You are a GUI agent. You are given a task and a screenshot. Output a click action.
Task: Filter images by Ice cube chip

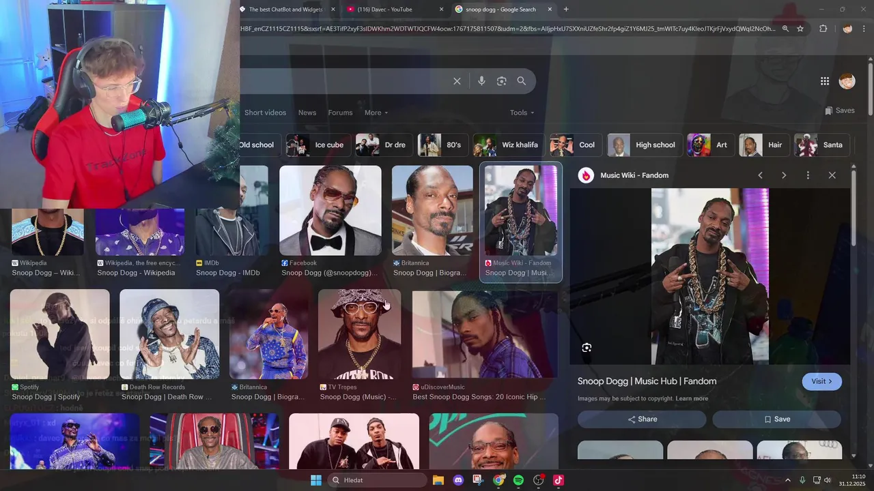(318, 145)
